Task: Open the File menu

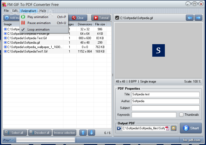Action: (x=6, y=11)
